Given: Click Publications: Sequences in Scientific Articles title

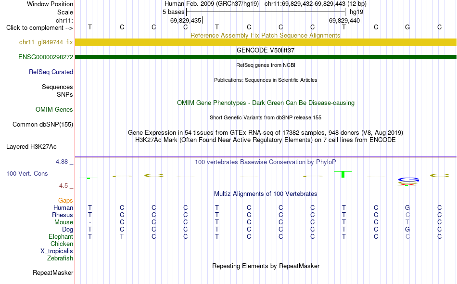Looking at the screenshot, I should [266, 80].
